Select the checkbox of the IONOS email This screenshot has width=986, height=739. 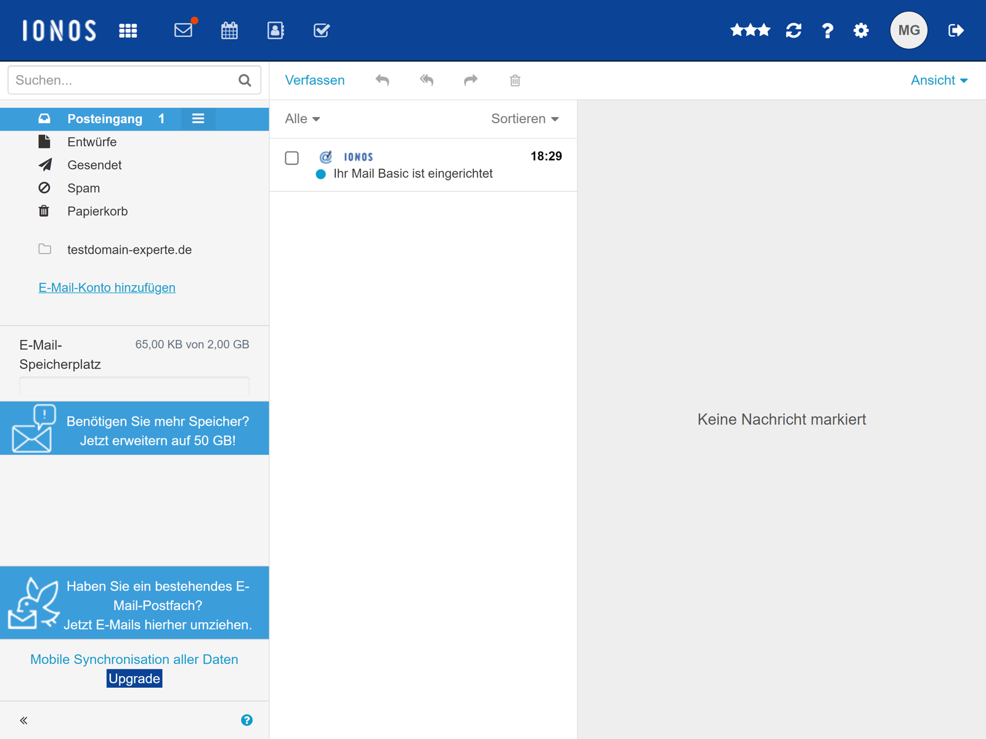pyautogui.click(x=291, y=158)
